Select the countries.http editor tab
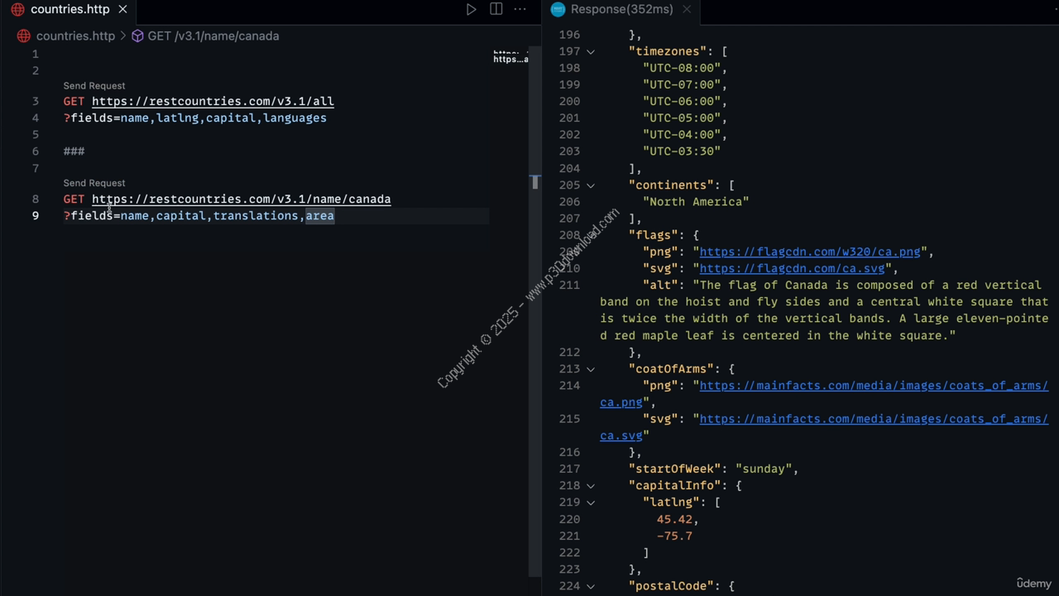Screen dimensions: 1059x596 (69, 9)
